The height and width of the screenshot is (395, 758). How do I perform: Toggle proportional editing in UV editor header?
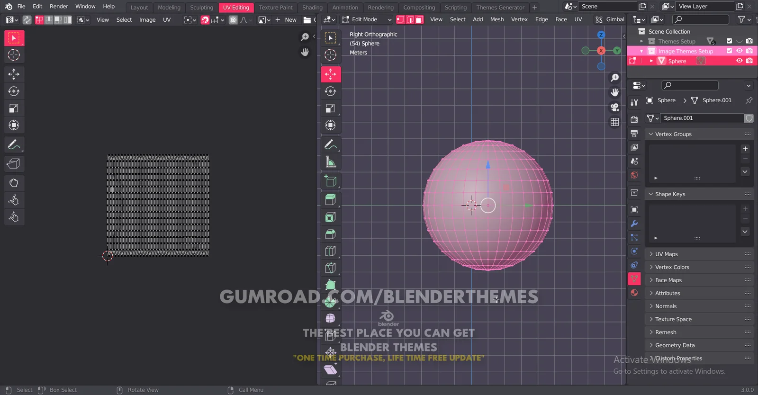click(233, 20)
